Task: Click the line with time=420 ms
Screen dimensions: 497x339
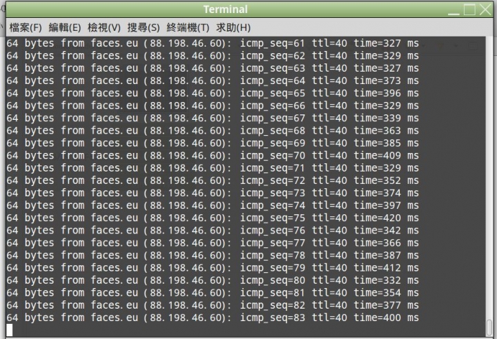Action: [213, 218]
